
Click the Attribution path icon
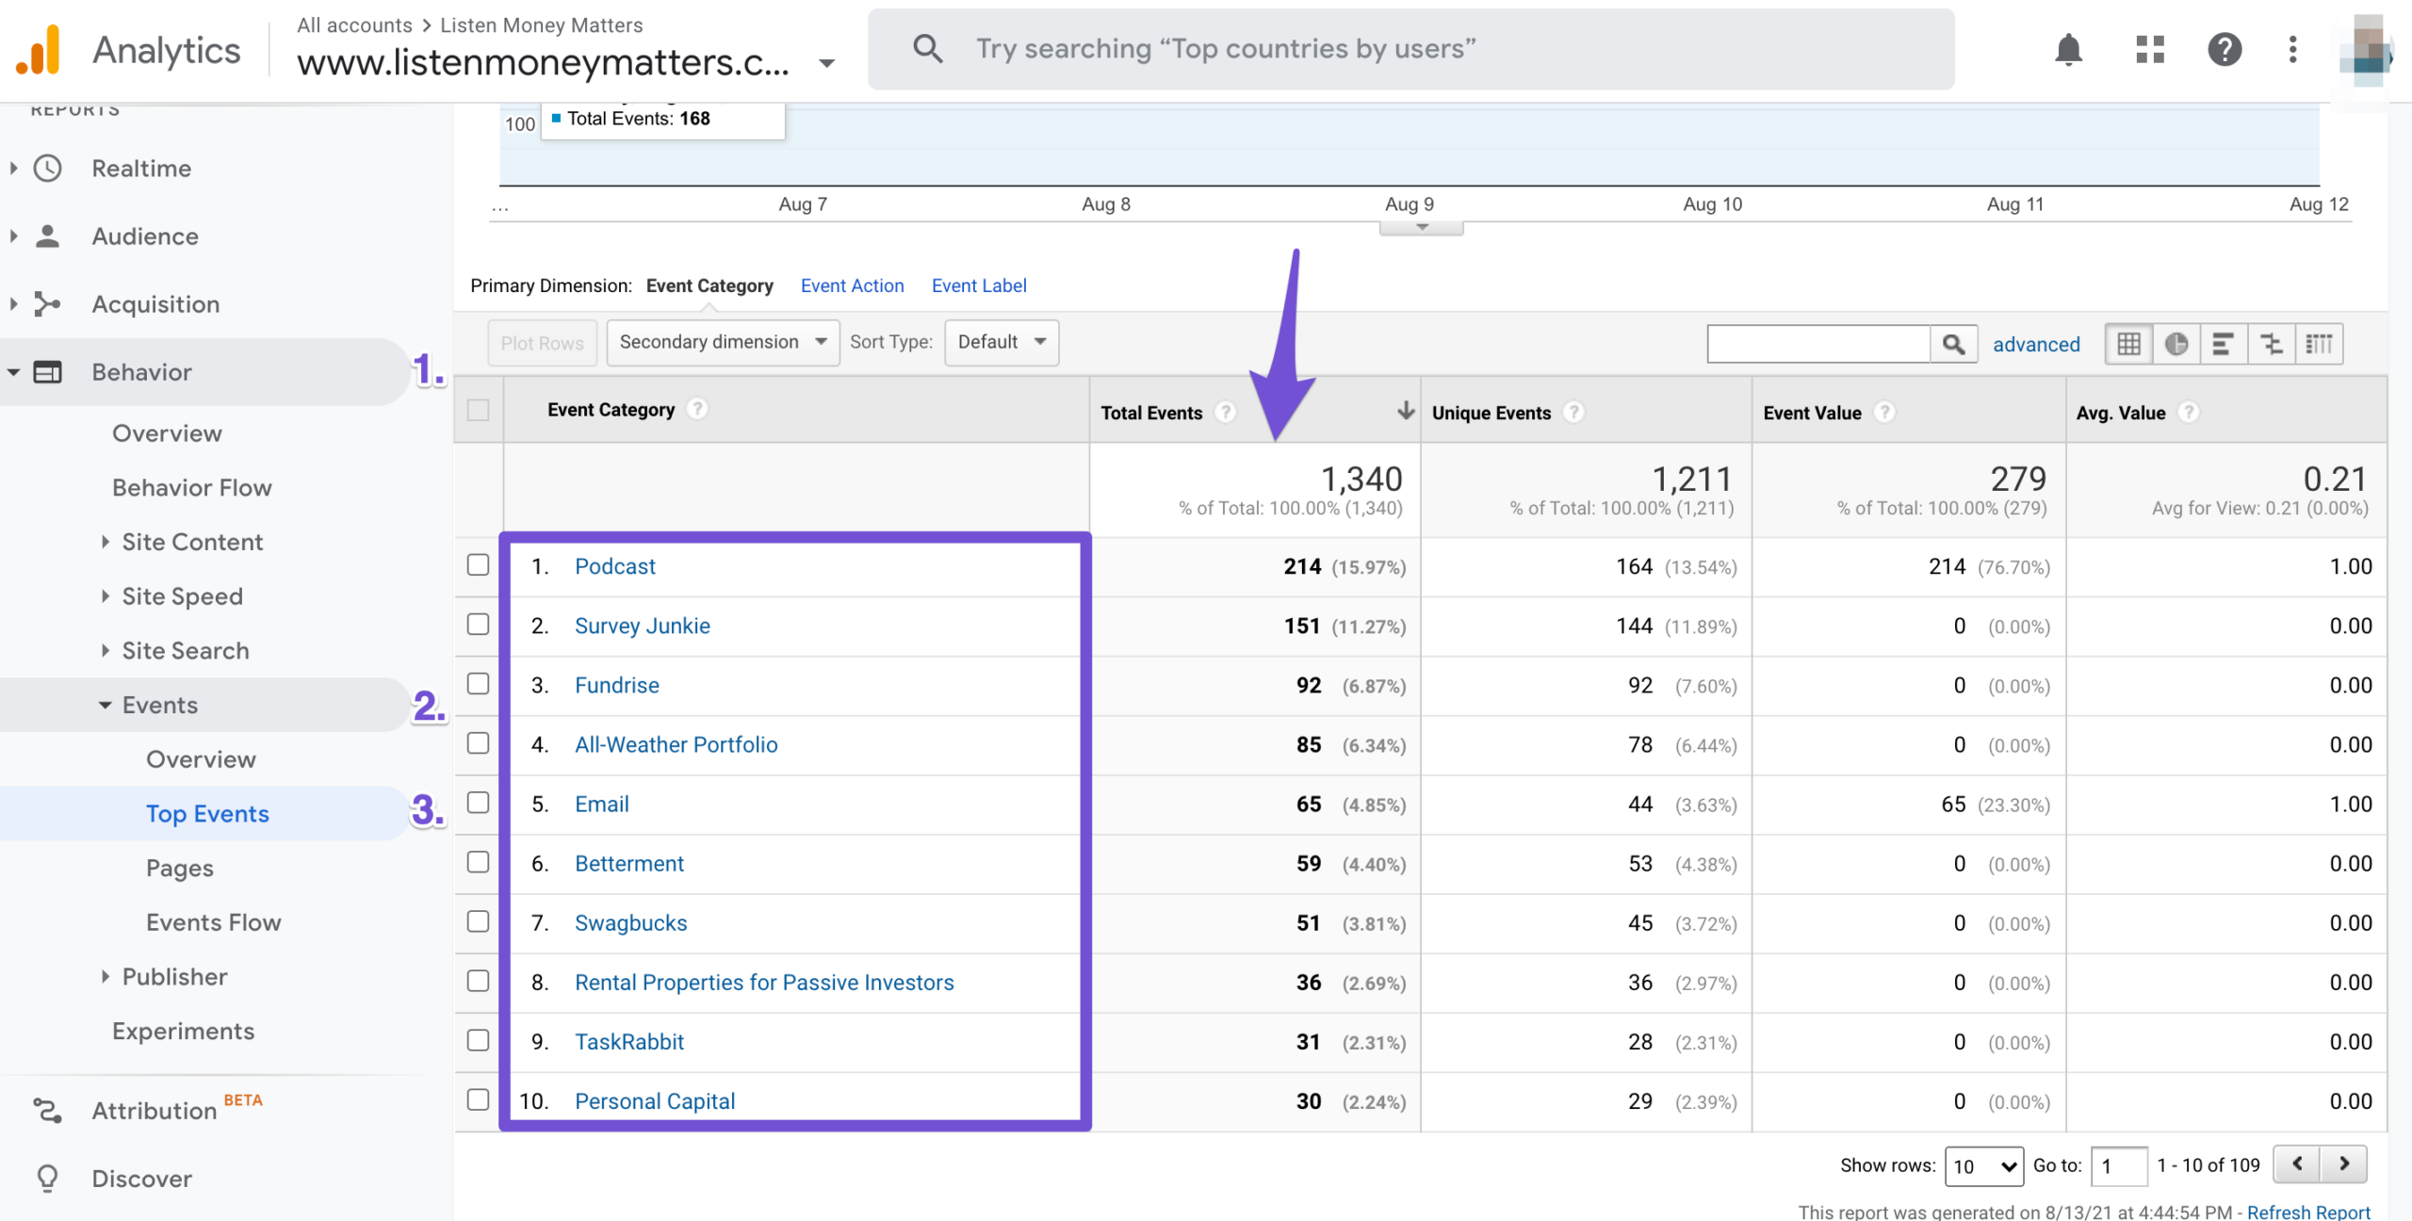(x=47, y=1111)
